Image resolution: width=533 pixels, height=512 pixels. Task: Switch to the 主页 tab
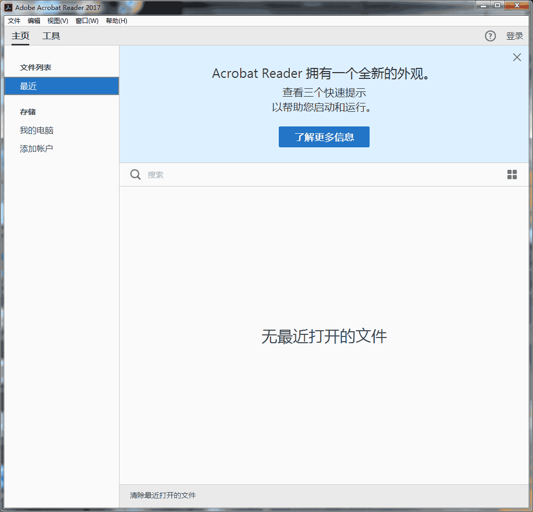tap(20, 36)
